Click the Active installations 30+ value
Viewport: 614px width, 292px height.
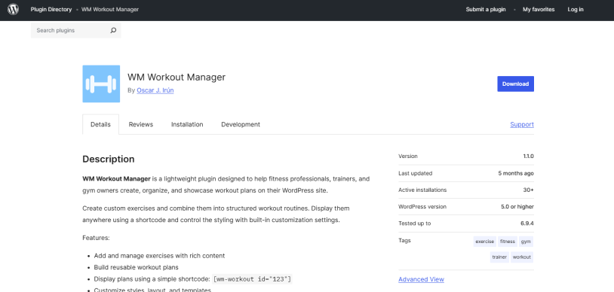(528, 190)
